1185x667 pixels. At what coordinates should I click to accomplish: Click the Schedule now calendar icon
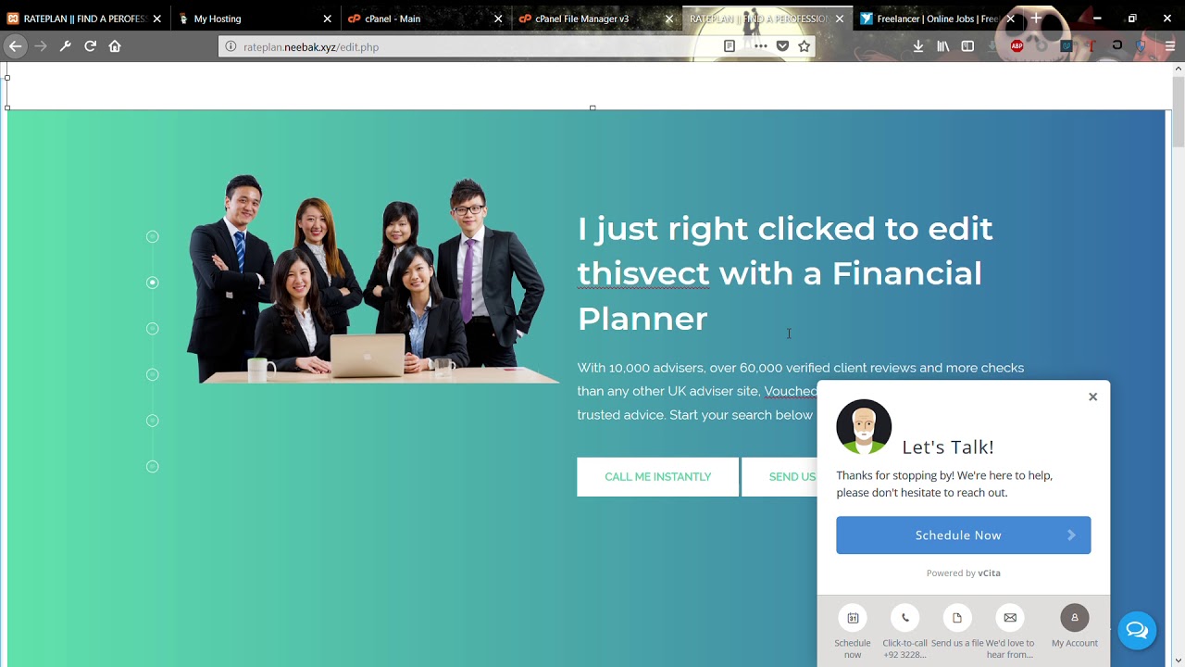pos(853,618)
